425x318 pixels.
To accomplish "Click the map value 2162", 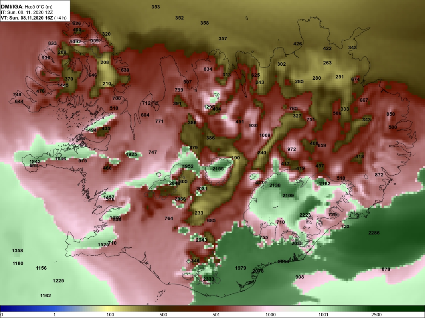I will tap(325, 184).
